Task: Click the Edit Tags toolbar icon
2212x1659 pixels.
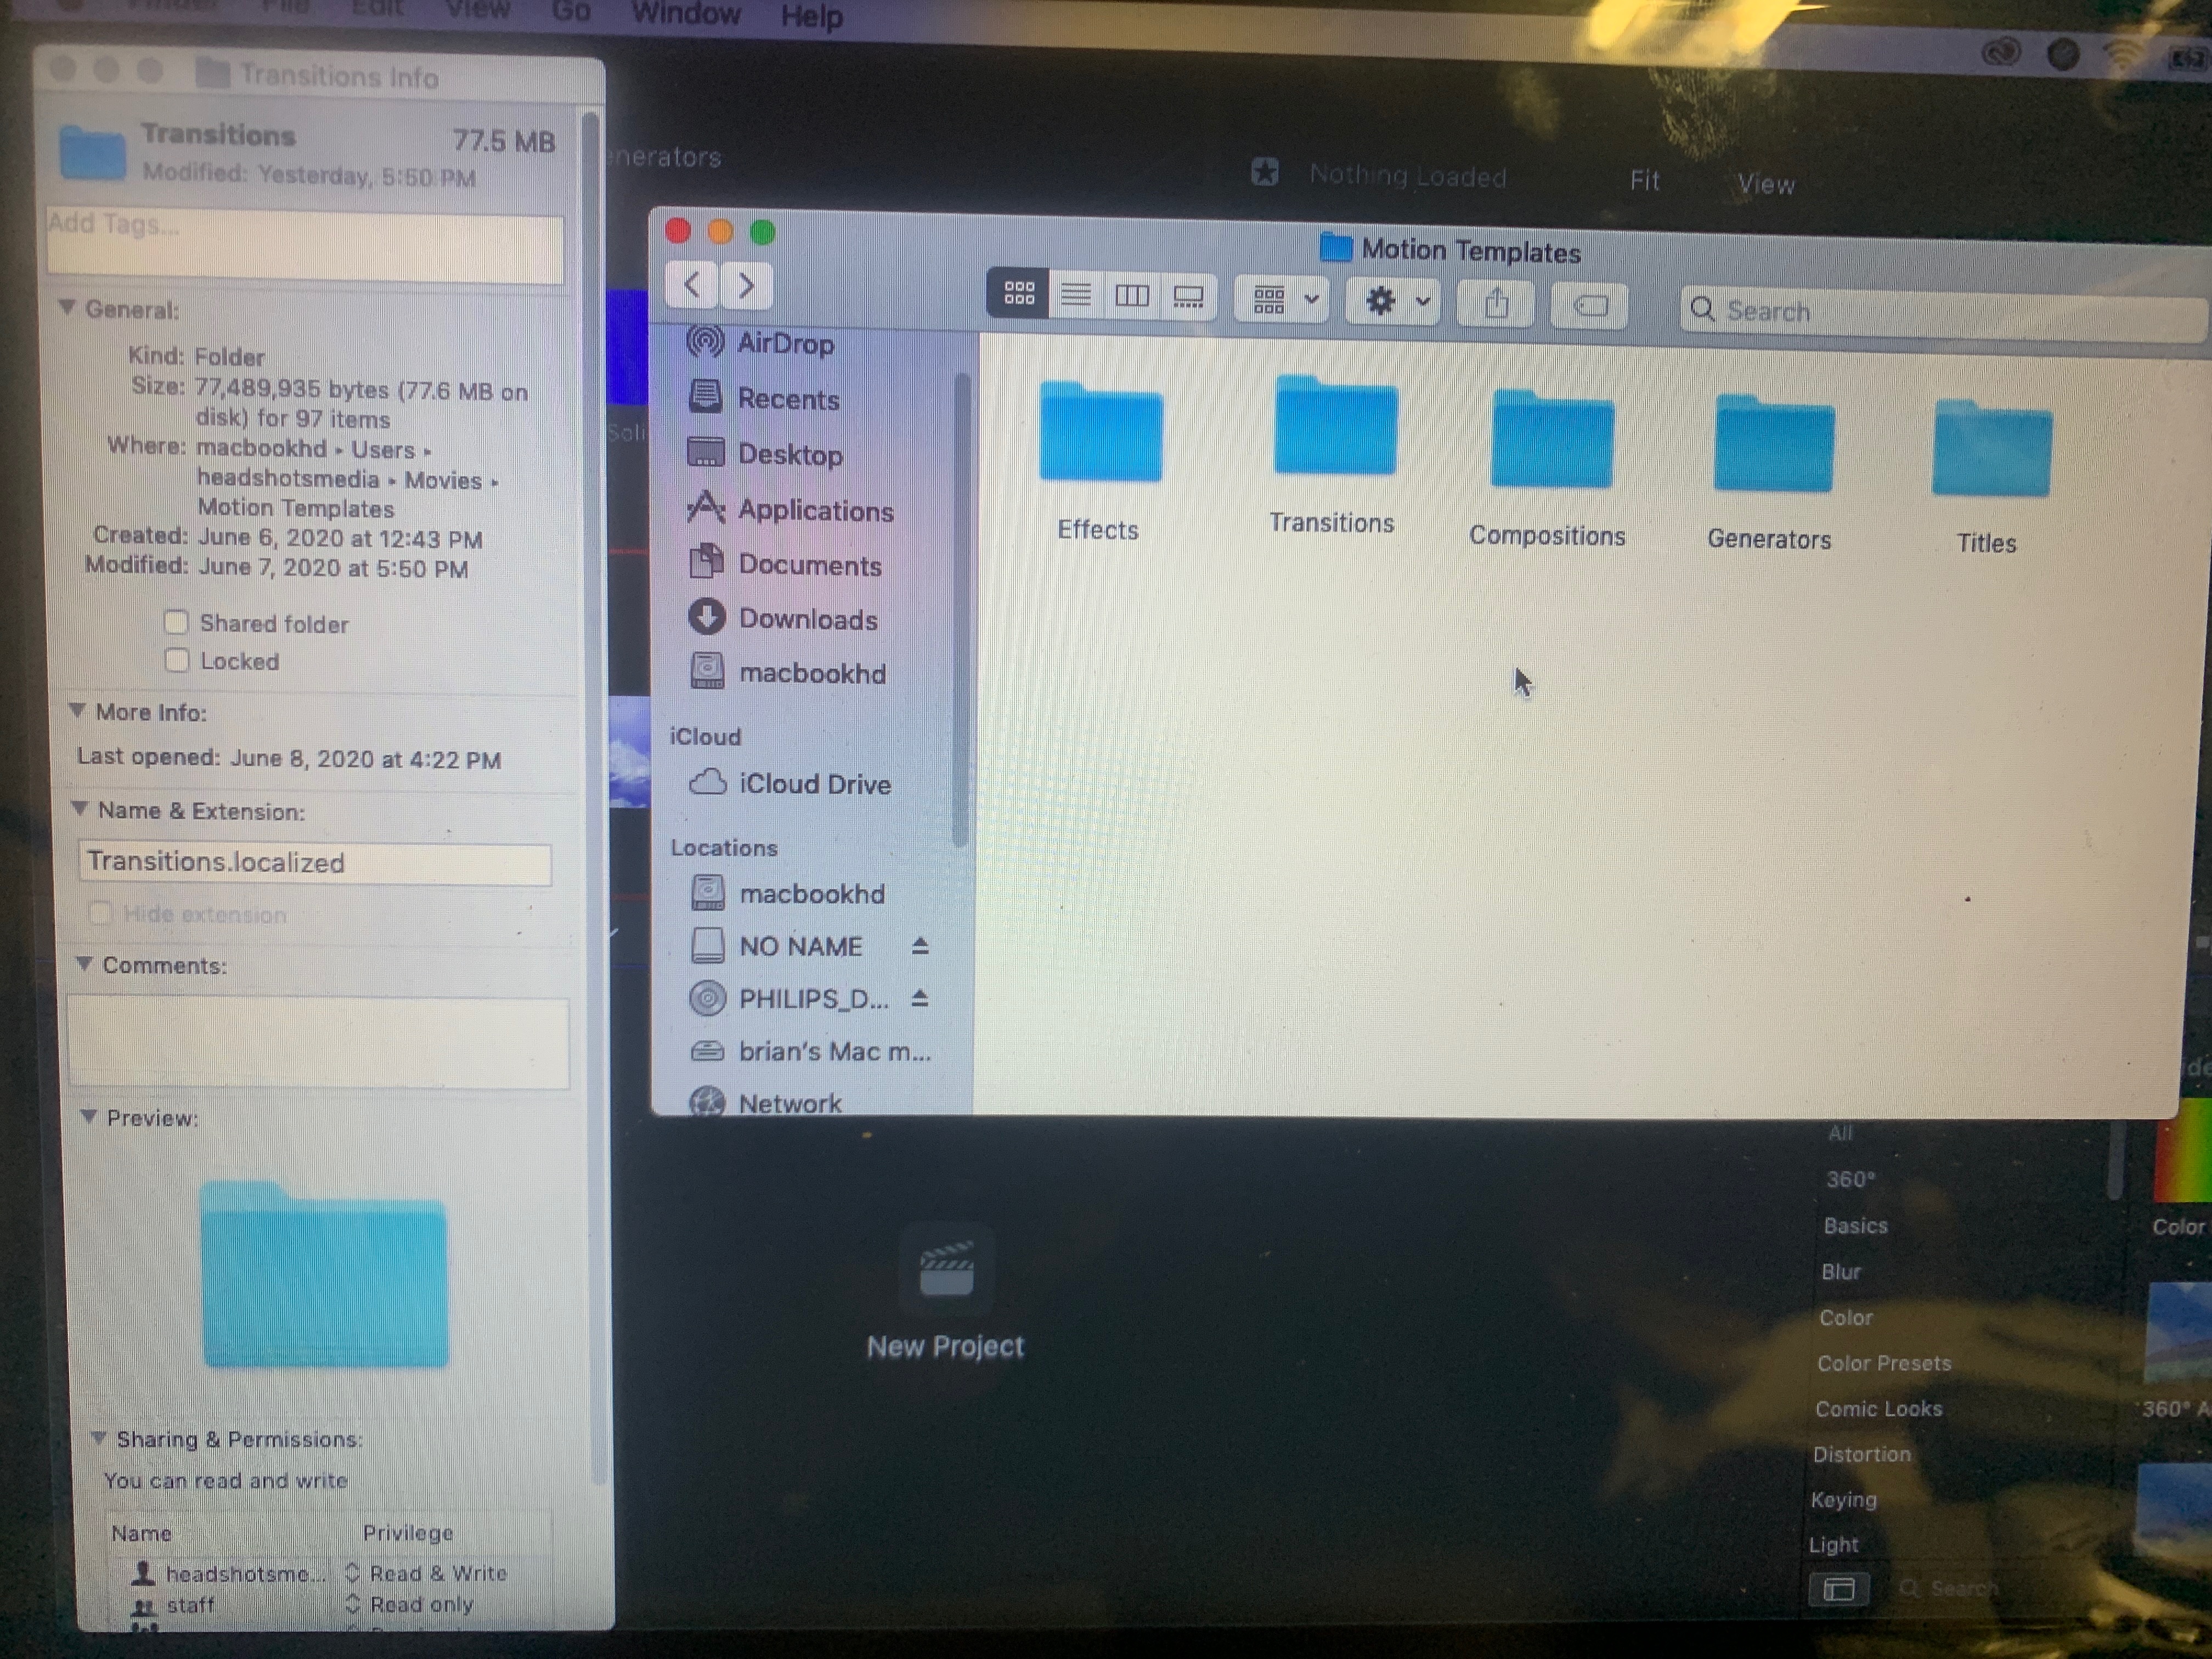Action: pyautogui.click(x=1589, y=305)
